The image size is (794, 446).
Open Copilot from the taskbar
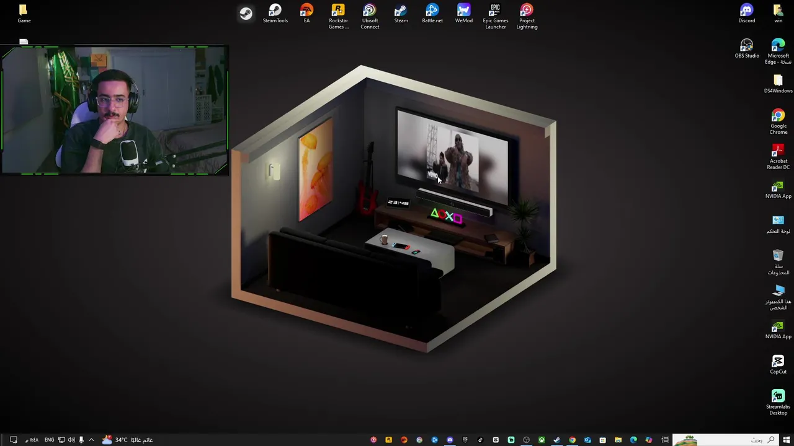pos(649,440)
